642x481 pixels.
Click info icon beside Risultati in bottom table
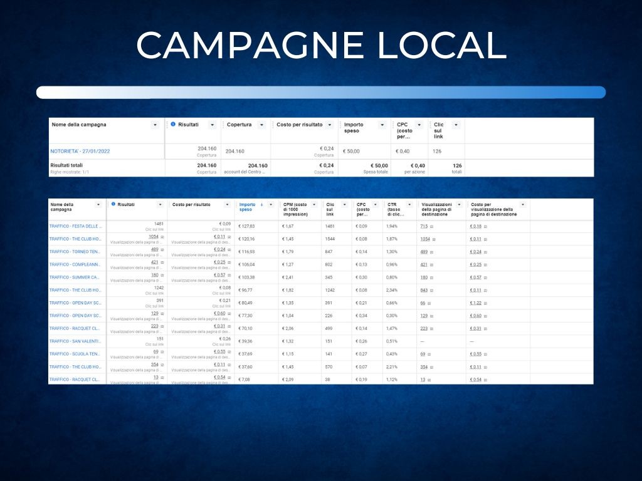click(113, 204)
